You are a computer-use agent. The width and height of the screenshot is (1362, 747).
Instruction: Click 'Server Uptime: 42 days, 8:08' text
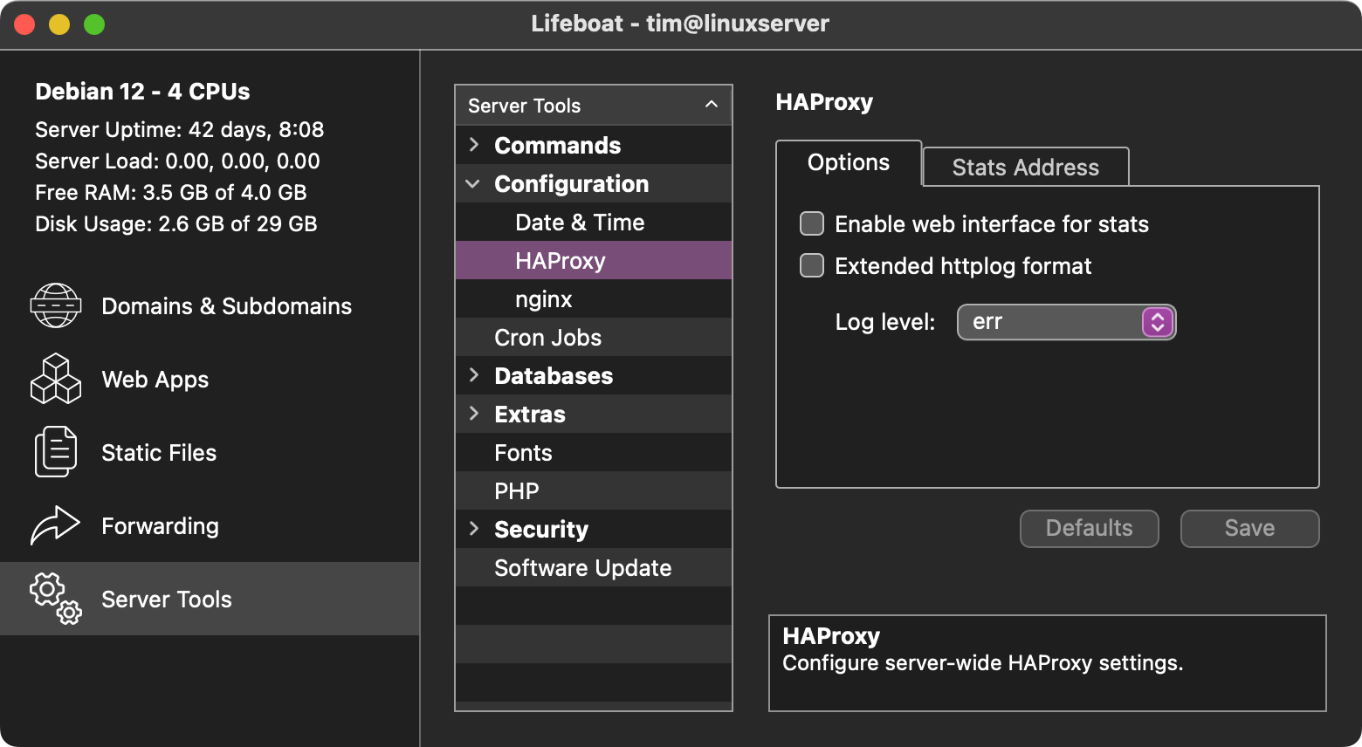179,129
